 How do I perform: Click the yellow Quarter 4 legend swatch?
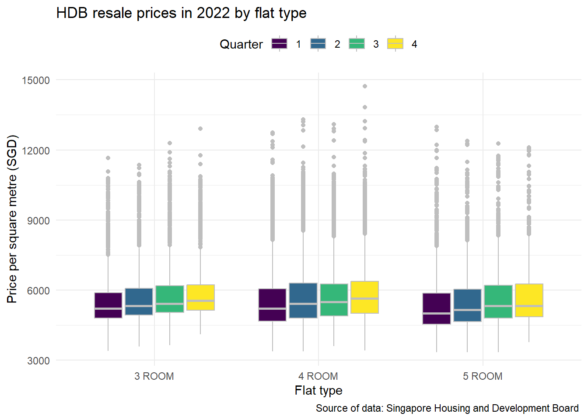pos(395,44)
